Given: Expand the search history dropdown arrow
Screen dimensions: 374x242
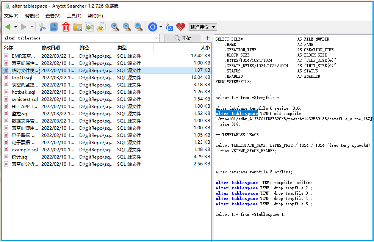Looking at the screenshot, I should 157,38.
